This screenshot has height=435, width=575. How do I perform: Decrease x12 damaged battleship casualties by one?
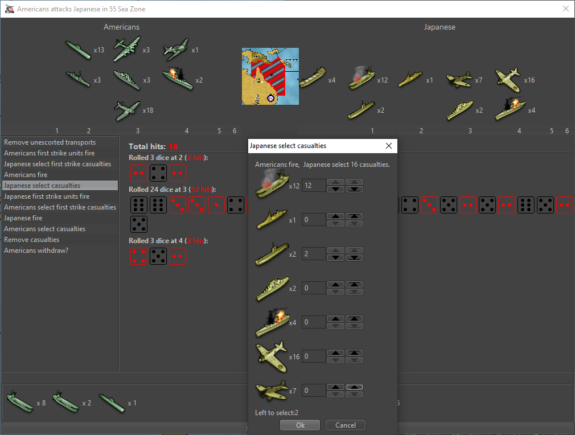336,189
